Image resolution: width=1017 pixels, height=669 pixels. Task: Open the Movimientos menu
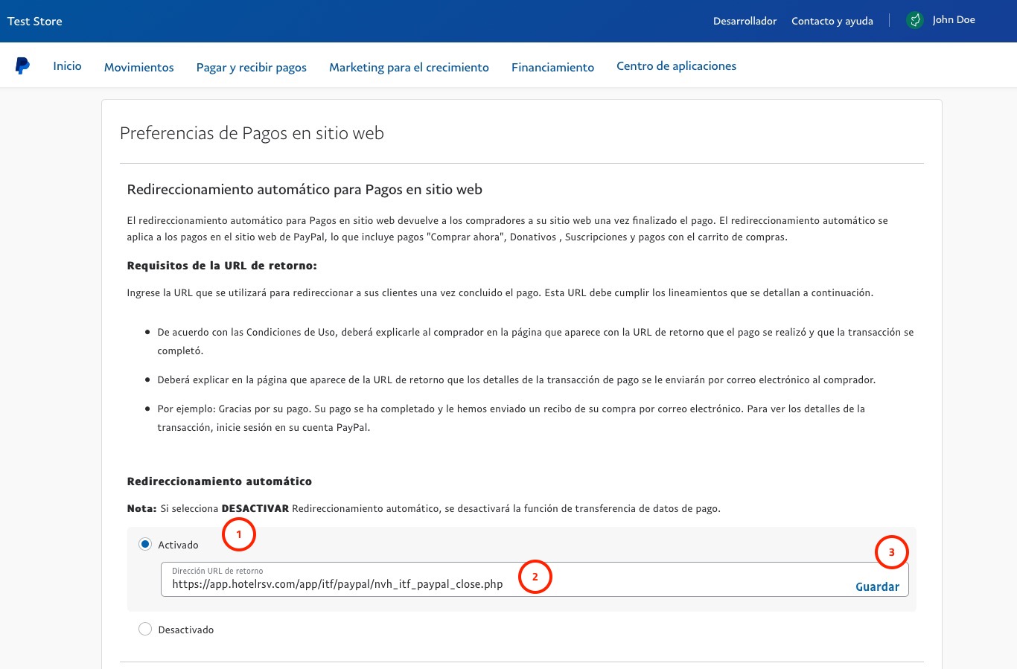coord(139,67)
